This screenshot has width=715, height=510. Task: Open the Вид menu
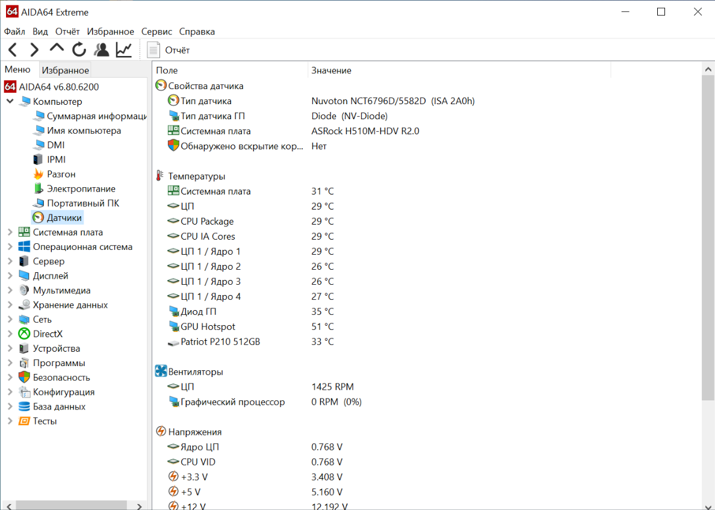tap(40, 31)
